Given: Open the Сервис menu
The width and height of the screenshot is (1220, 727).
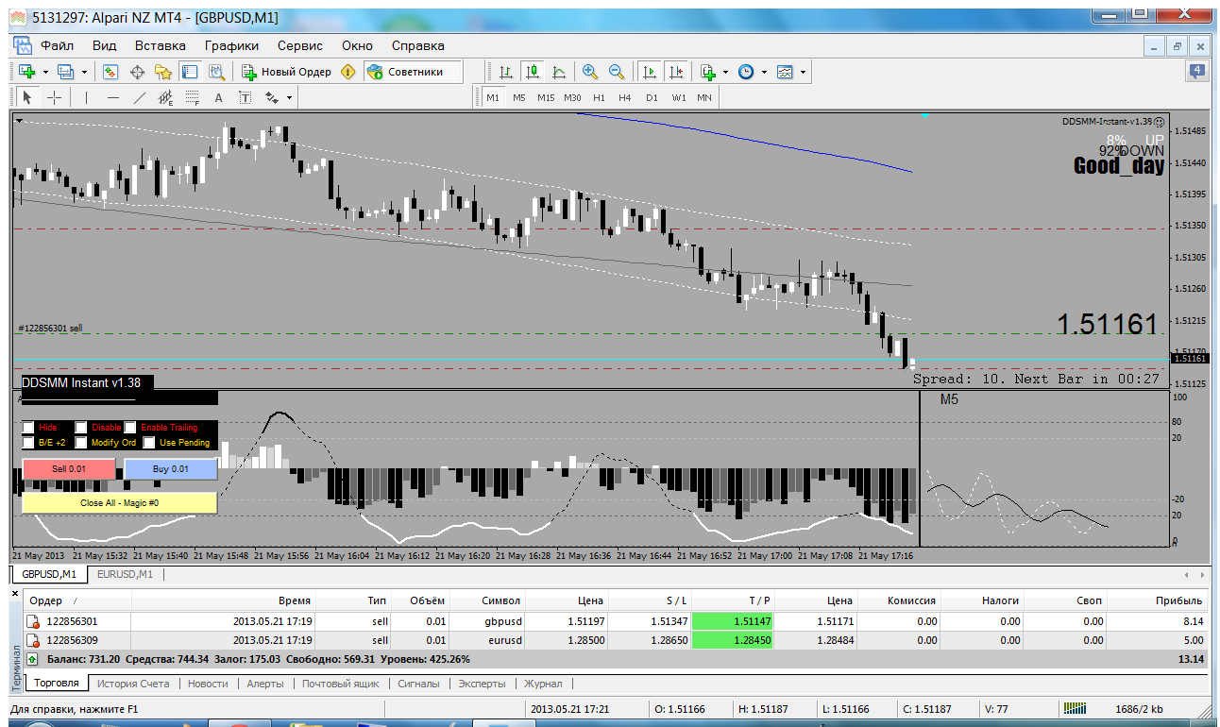Looking at the screenshot, I should (x=300, y=45).
